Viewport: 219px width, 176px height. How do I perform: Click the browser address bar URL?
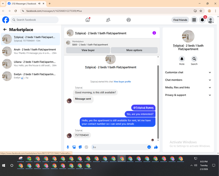click(x=54, y=11)
